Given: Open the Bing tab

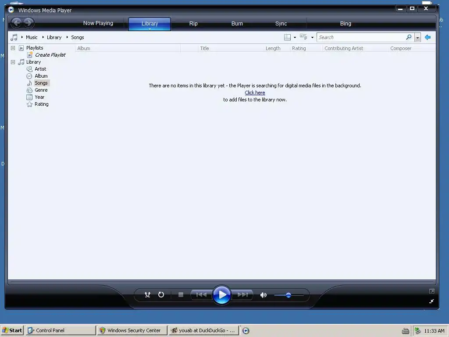Looking at the screenshot, I should 346,24.
